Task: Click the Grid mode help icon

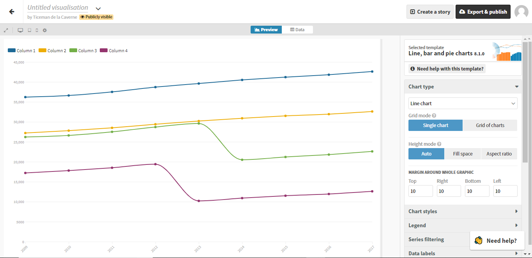Action: coord(434,115)
